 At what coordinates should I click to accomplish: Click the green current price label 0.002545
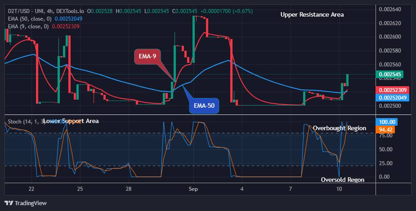coord(389,75)
